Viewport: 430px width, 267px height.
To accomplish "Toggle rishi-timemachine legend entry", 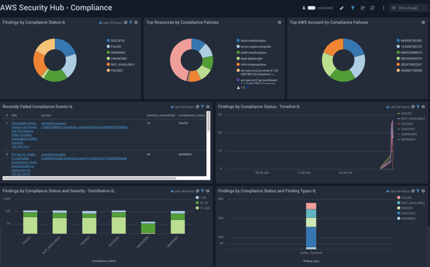I will 251,64.
